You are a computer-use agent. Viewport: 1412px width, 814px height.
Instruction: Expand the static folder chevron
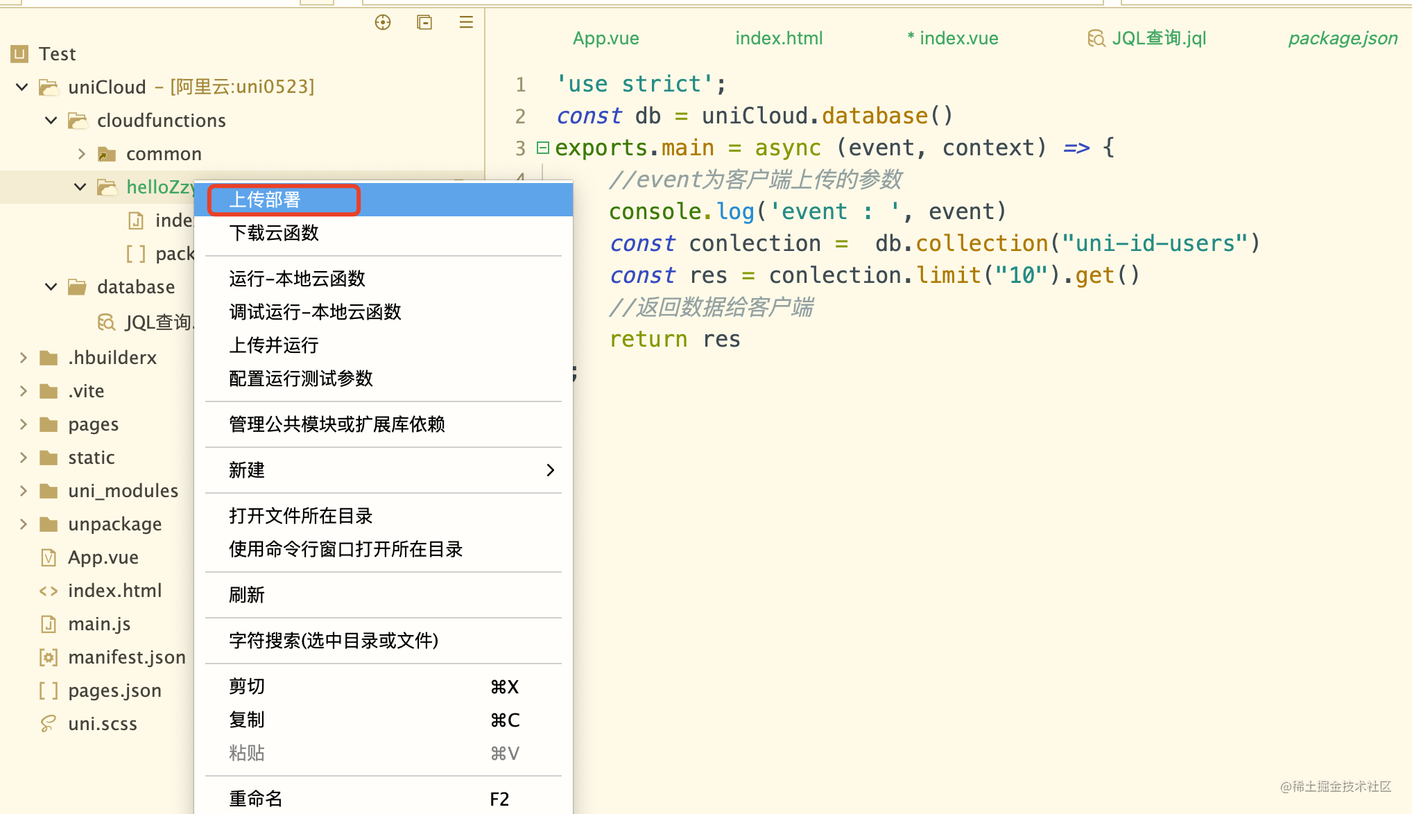click(24, 458)
